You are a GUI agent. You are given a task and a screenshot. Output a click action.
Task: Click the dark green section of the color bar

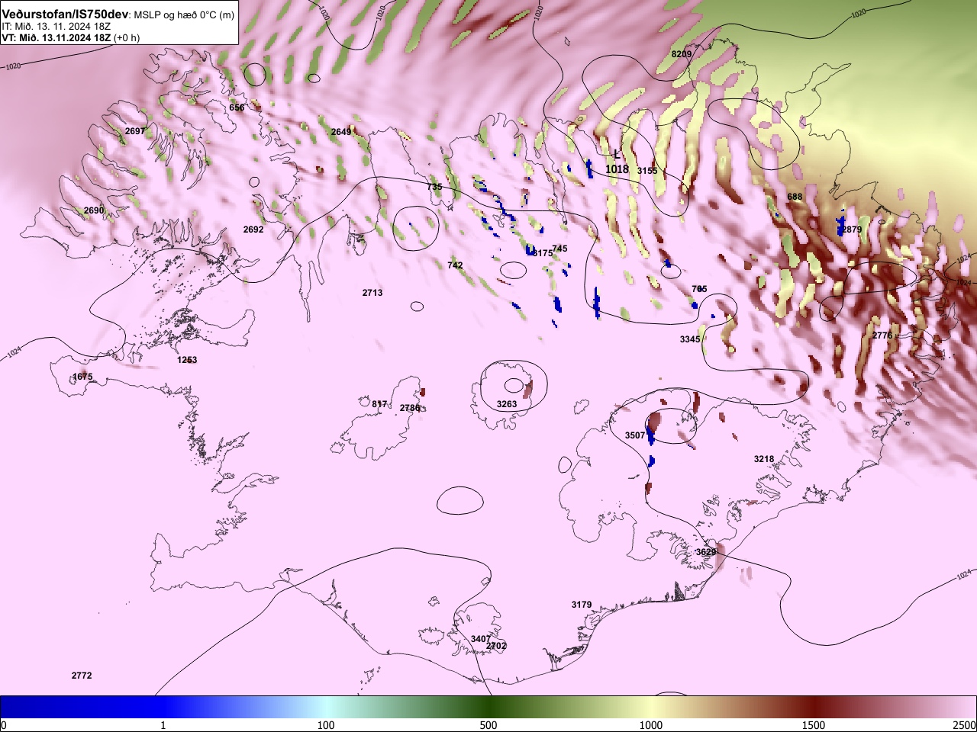[x=488, y=707]
